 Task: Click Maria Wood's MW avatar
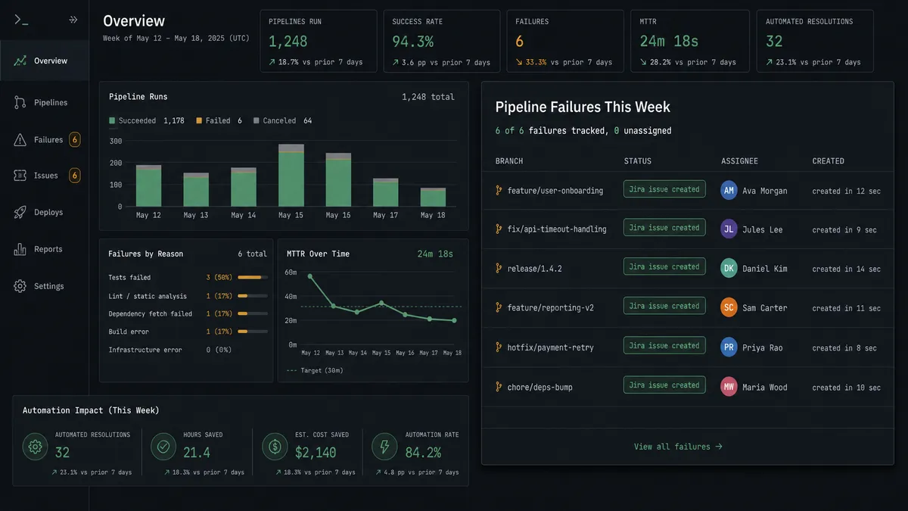tap(729, 386)
